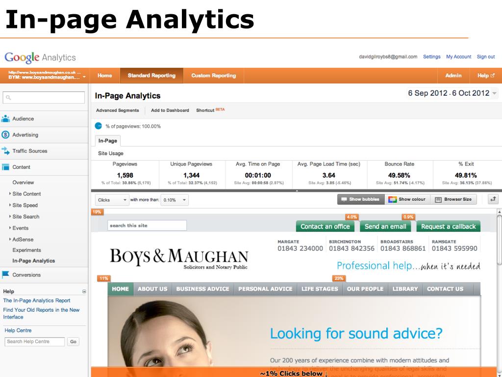This screenshot has height=377, width=502.
Task: Open the Help menu item in orange bar
Action: (x=486, y=76)
